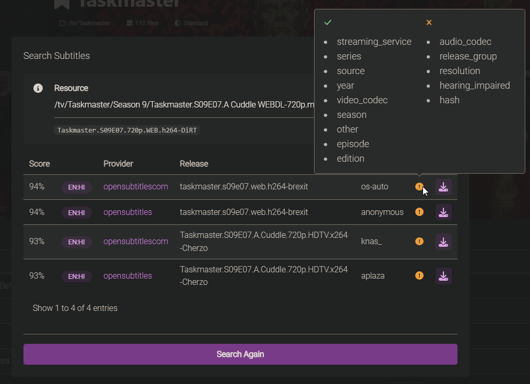Viewport: 530px width, 384px height.
Task: Click EN:HI badge in aplaza row
Action: tap(76, 277)
